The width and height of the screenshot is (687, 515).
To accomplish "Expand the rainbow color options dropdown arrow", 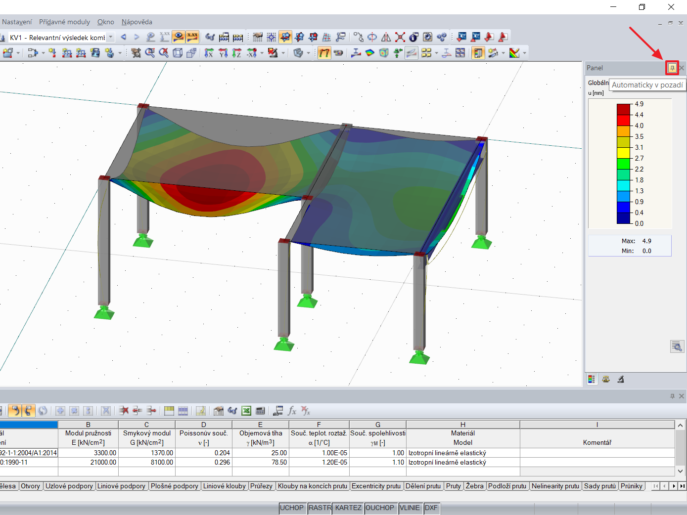I will tap(525, 53).
